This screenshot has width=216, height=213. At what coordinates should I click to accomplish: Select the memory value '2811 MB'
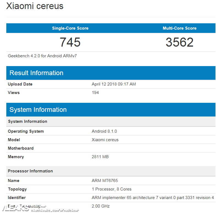(x=100, y=157)
